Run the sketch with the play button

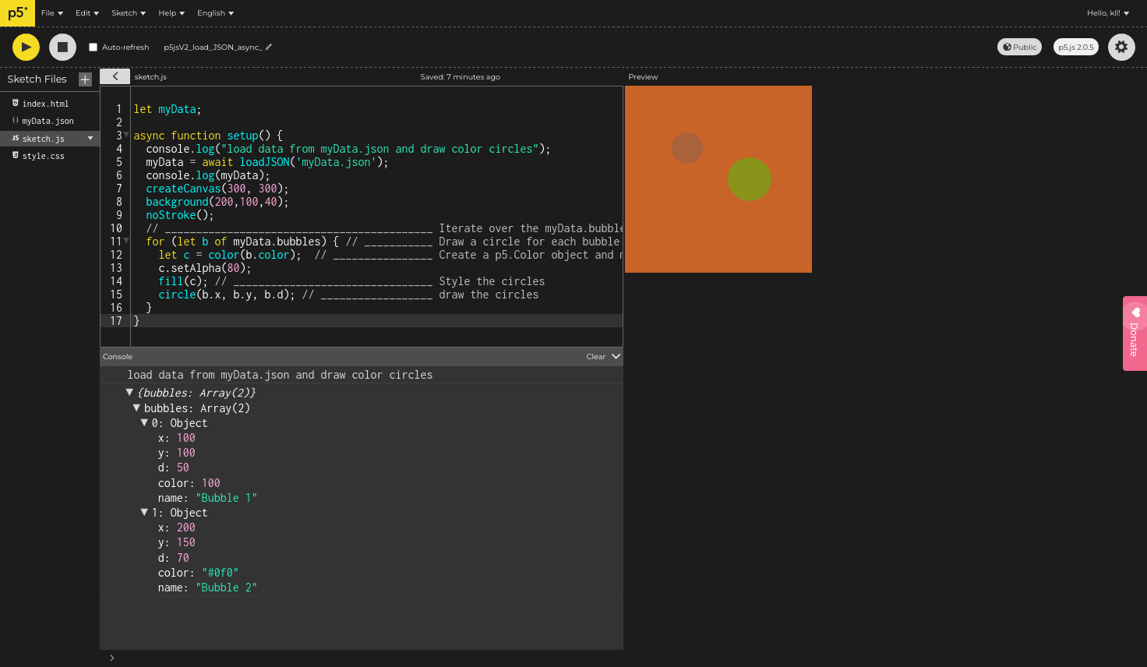coord(26,48)
